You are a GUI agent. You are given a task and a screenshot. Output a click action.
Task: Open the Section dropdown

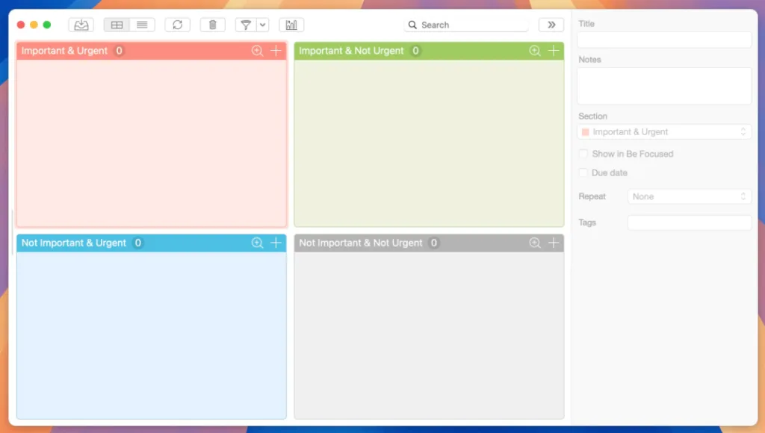(x=664, y=132)
